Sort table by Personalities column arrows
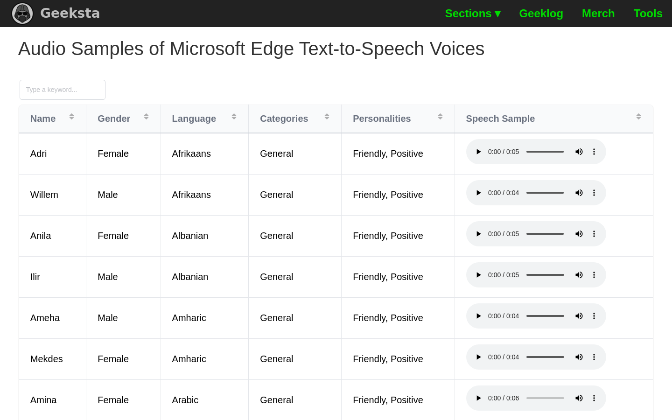This screenshot has height=420, width=672. 440,117
